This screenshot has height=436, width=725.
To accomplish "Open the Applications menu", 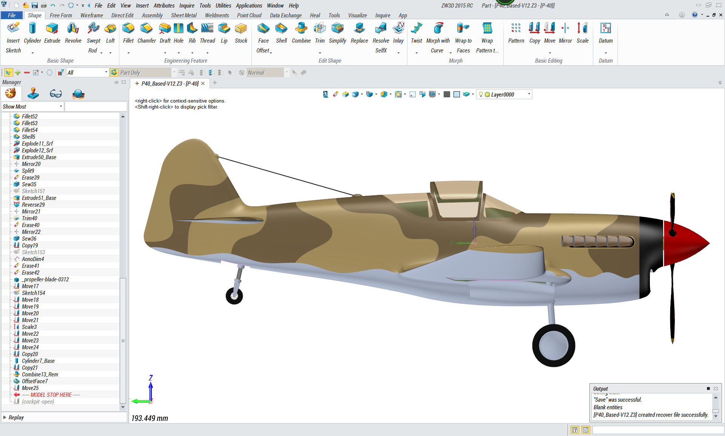I will pyautogui.click(x=249, y=6).
